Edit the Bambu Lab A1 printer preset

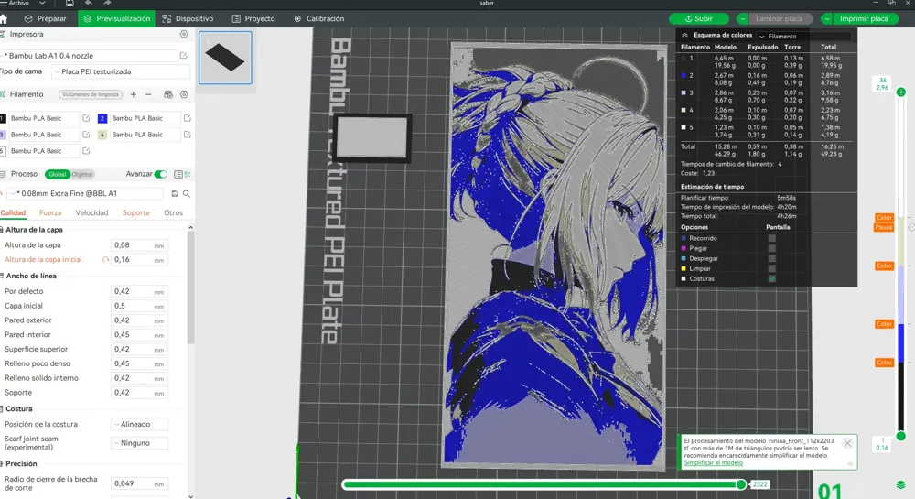point(184,56)
